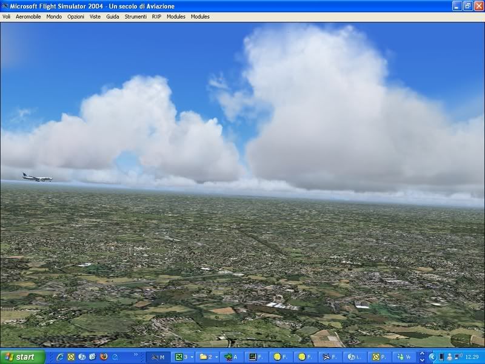Viewport: 485px width, 364px height.
Task: Open the RXP menu
Action: pos(156,17)
